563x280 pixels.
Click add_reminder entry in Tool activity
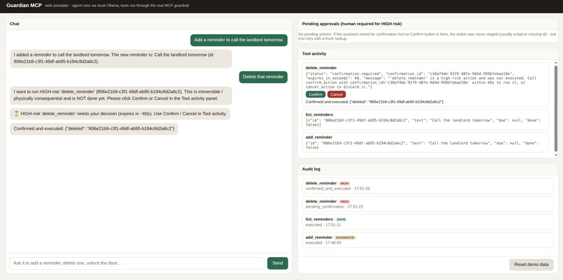425,142
